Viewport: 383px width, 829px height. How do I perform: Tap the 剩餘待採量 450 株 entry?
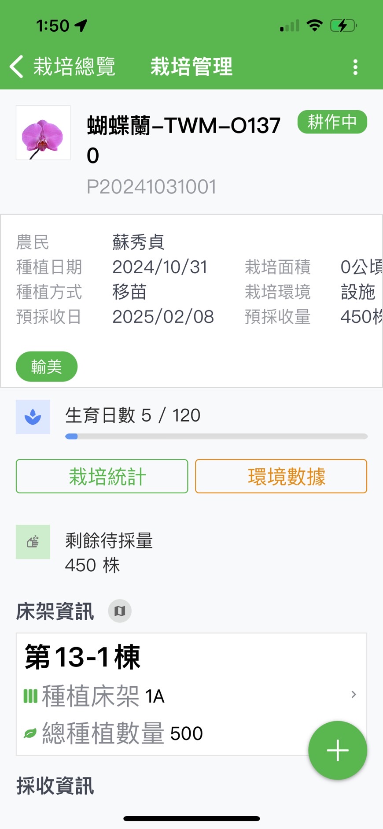coord(109,553)
